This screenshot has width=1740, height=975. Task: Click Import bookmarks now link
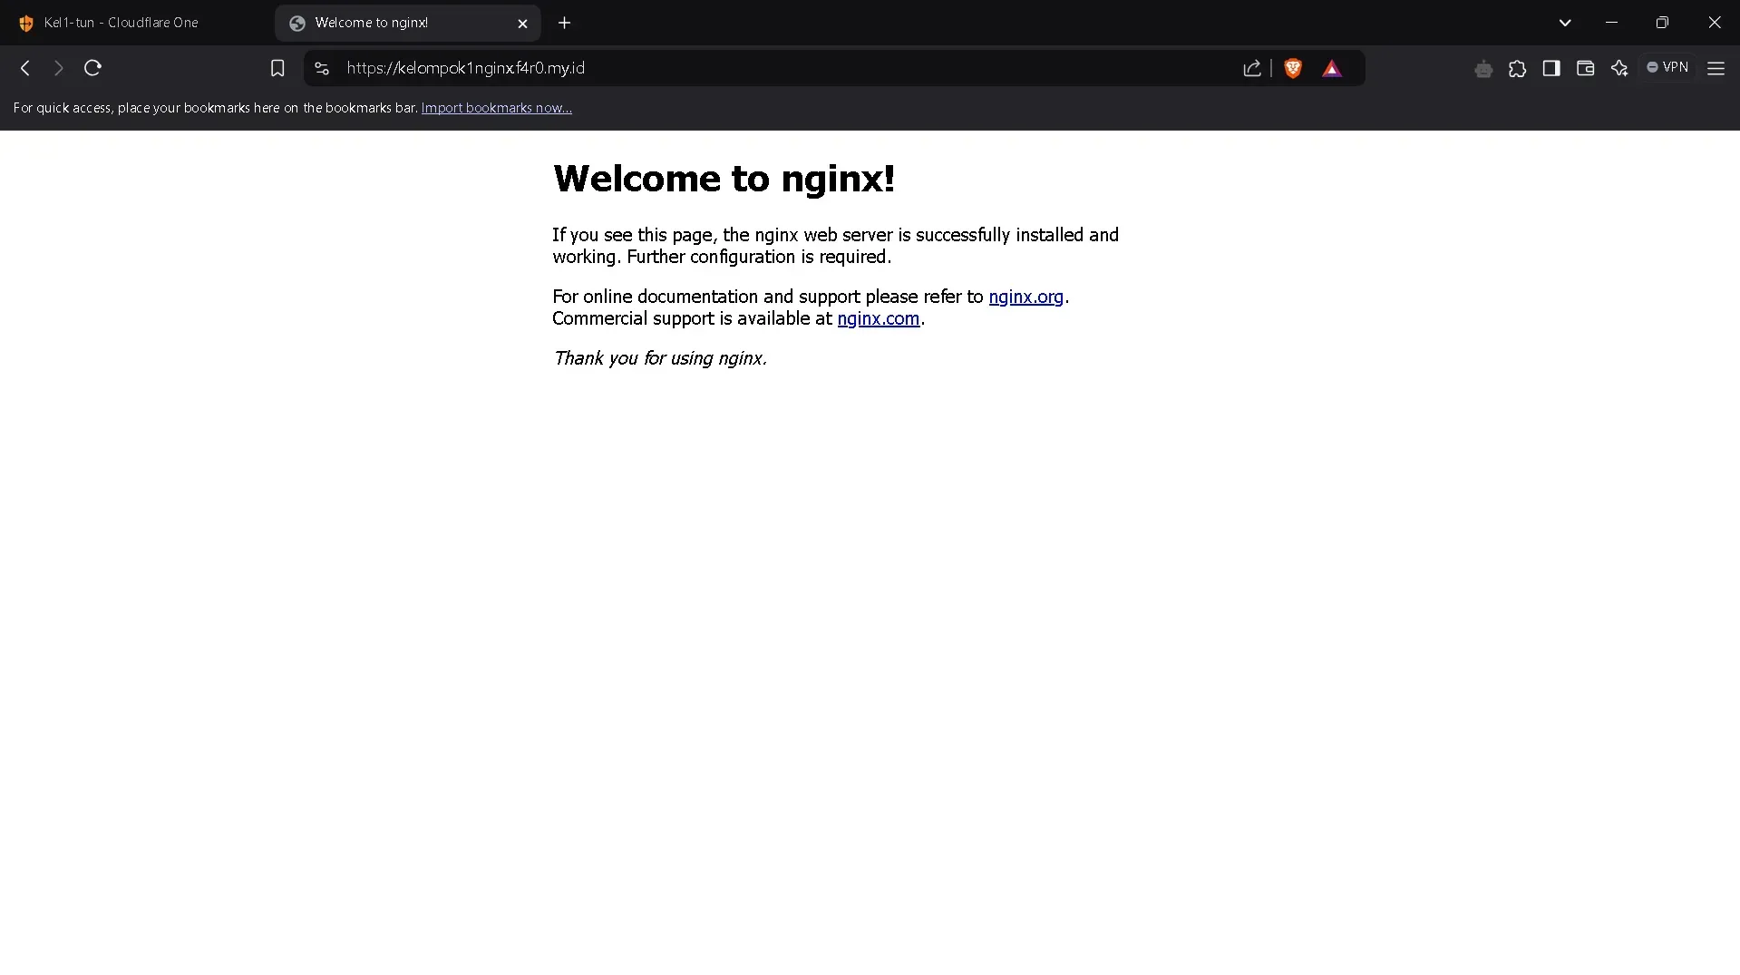tap(496, 107)
